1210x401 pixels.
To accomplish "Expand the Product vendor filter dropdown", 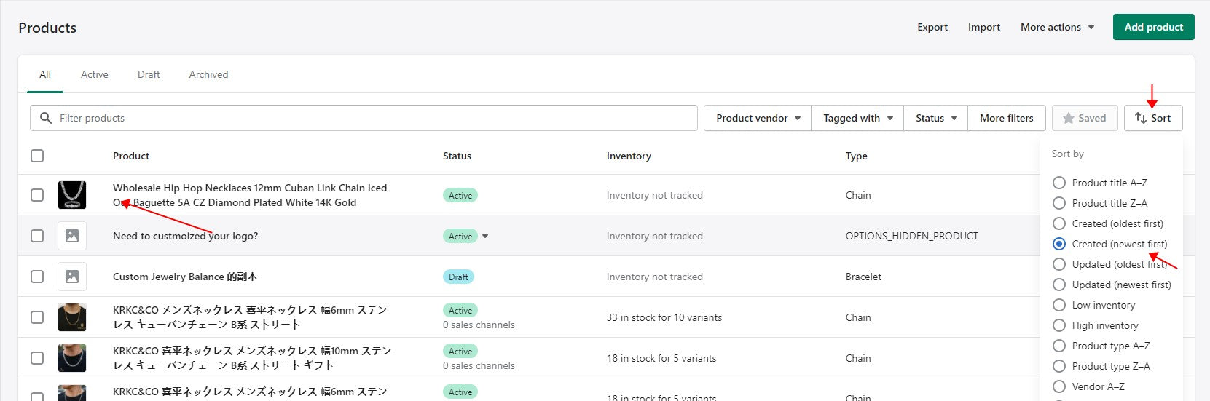I will [x=758, y=118].
